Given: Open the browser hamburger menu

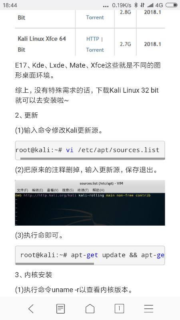Looking at the screenshot, I should click(x=148, y=308).
